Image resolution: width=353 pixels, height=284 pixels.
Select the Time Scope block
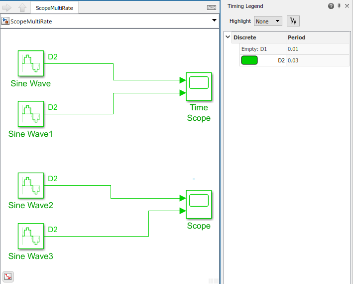coord(199,86)
